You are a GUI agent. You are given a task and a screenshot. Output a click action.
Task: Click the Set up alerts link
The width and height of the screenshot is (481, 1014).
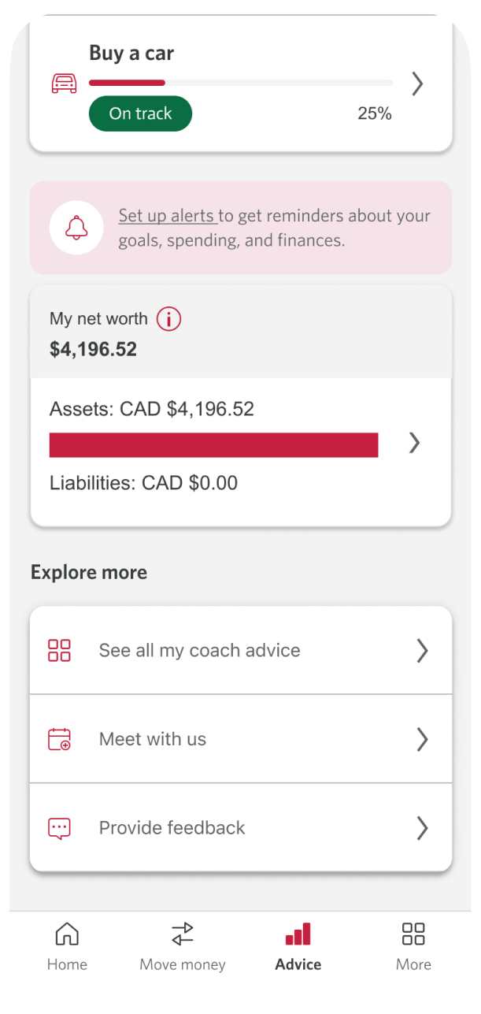167,216
